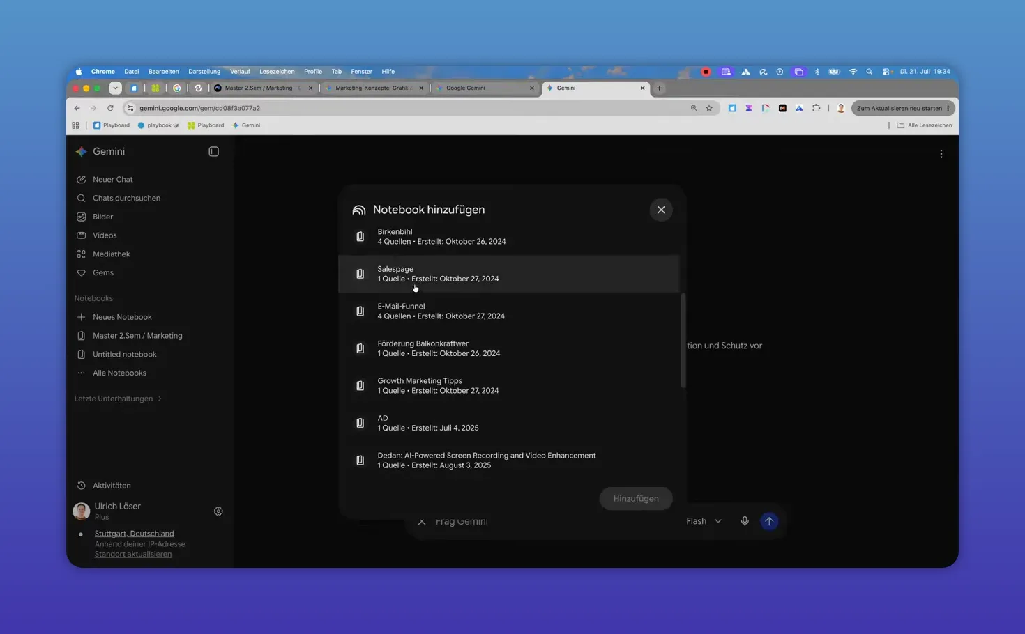The width and height of the screenshot is (1025, 634).
Task: Open the Lesezeichen menu
Action: tap(277, 72)
